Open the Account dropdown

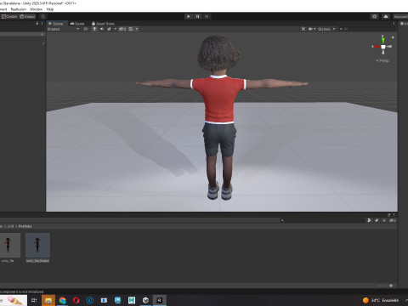coord(400,16)
